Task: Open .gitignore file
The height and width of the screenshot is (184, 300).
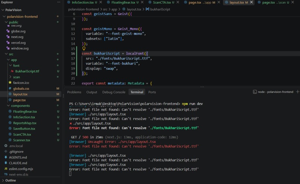Action: click(x=16, y=152)
